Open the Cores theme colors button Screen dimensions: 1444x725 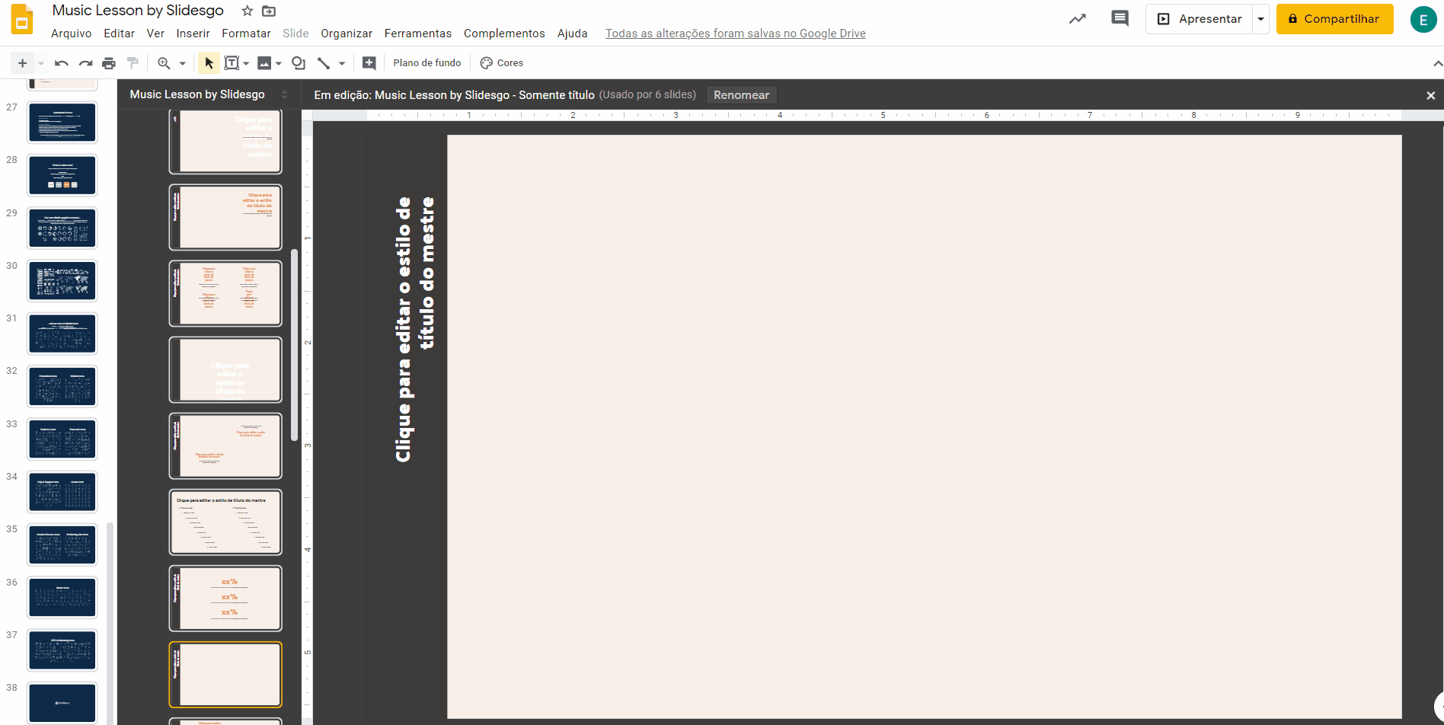point(502,63)
